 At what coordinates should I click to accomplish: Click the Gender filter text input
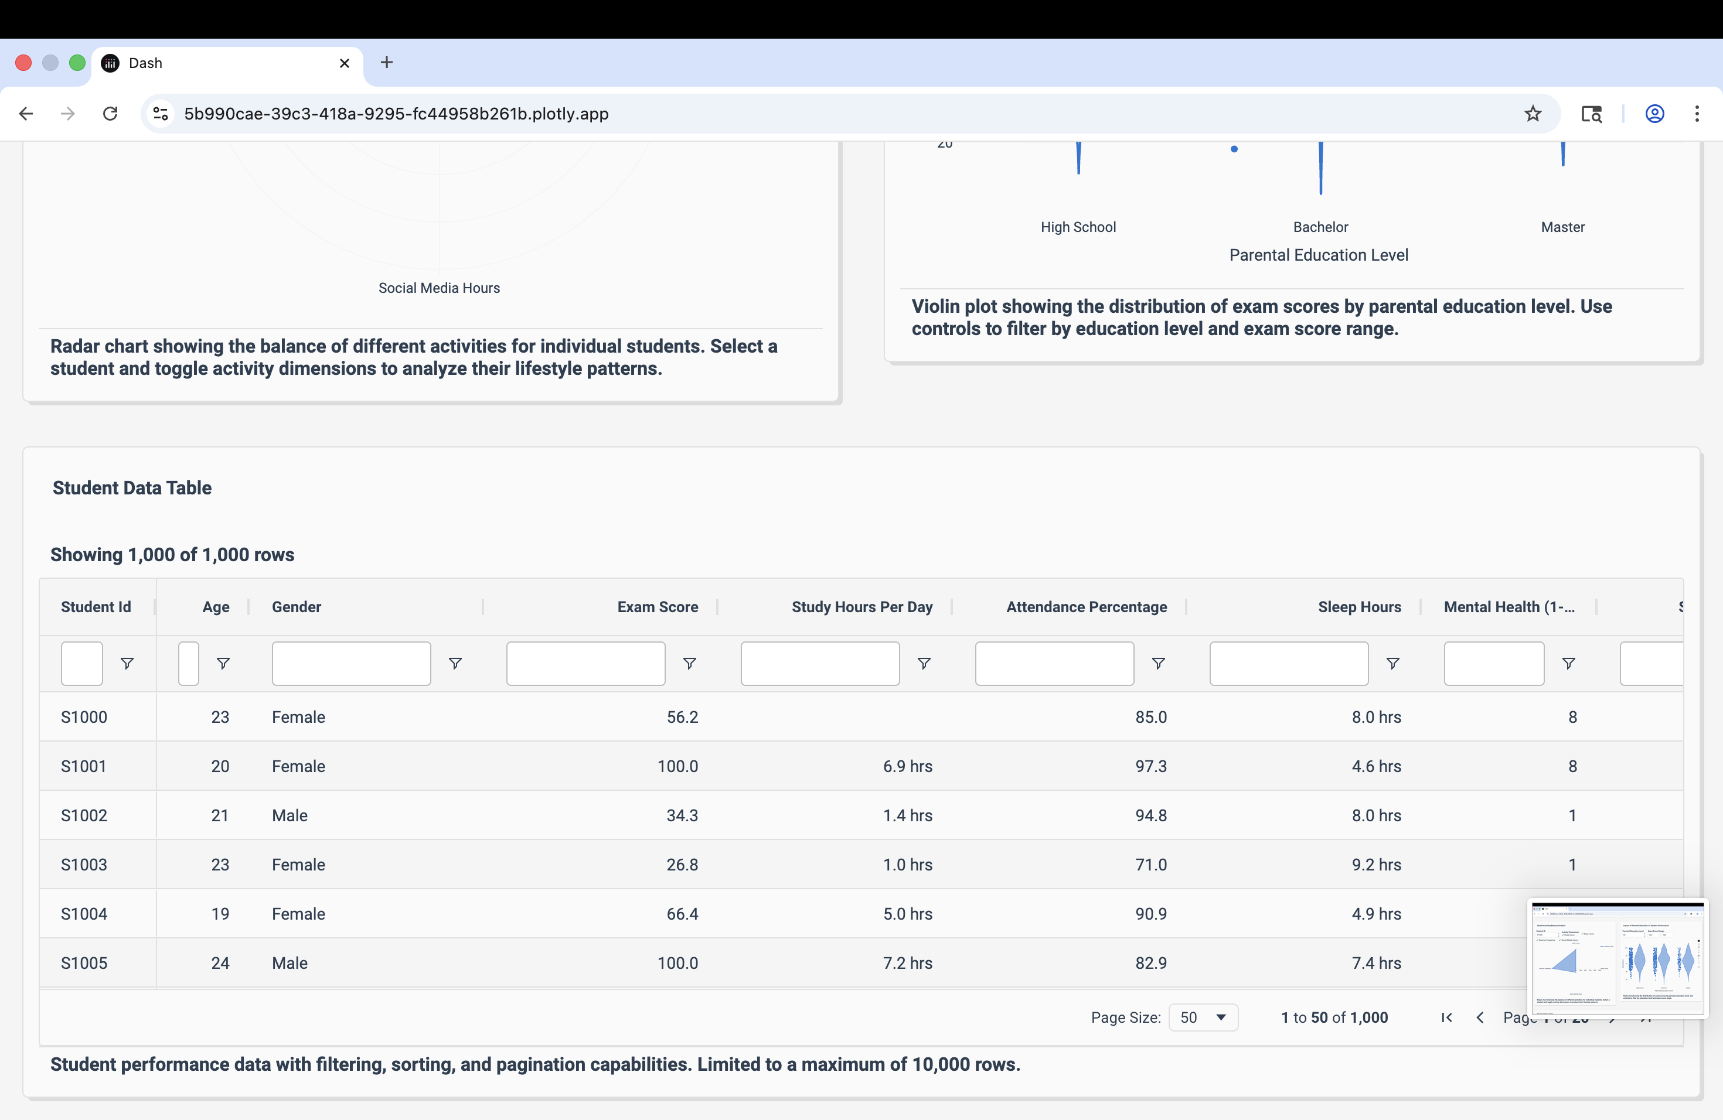coord(351,664)
